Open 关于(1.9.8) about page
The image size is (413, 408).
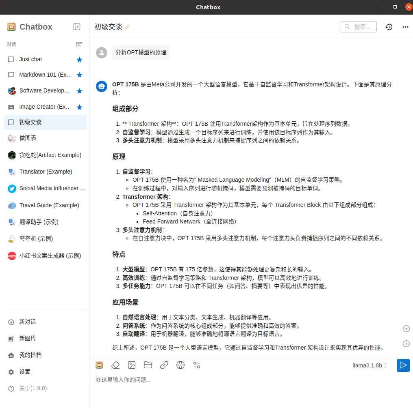click(45, 388)
